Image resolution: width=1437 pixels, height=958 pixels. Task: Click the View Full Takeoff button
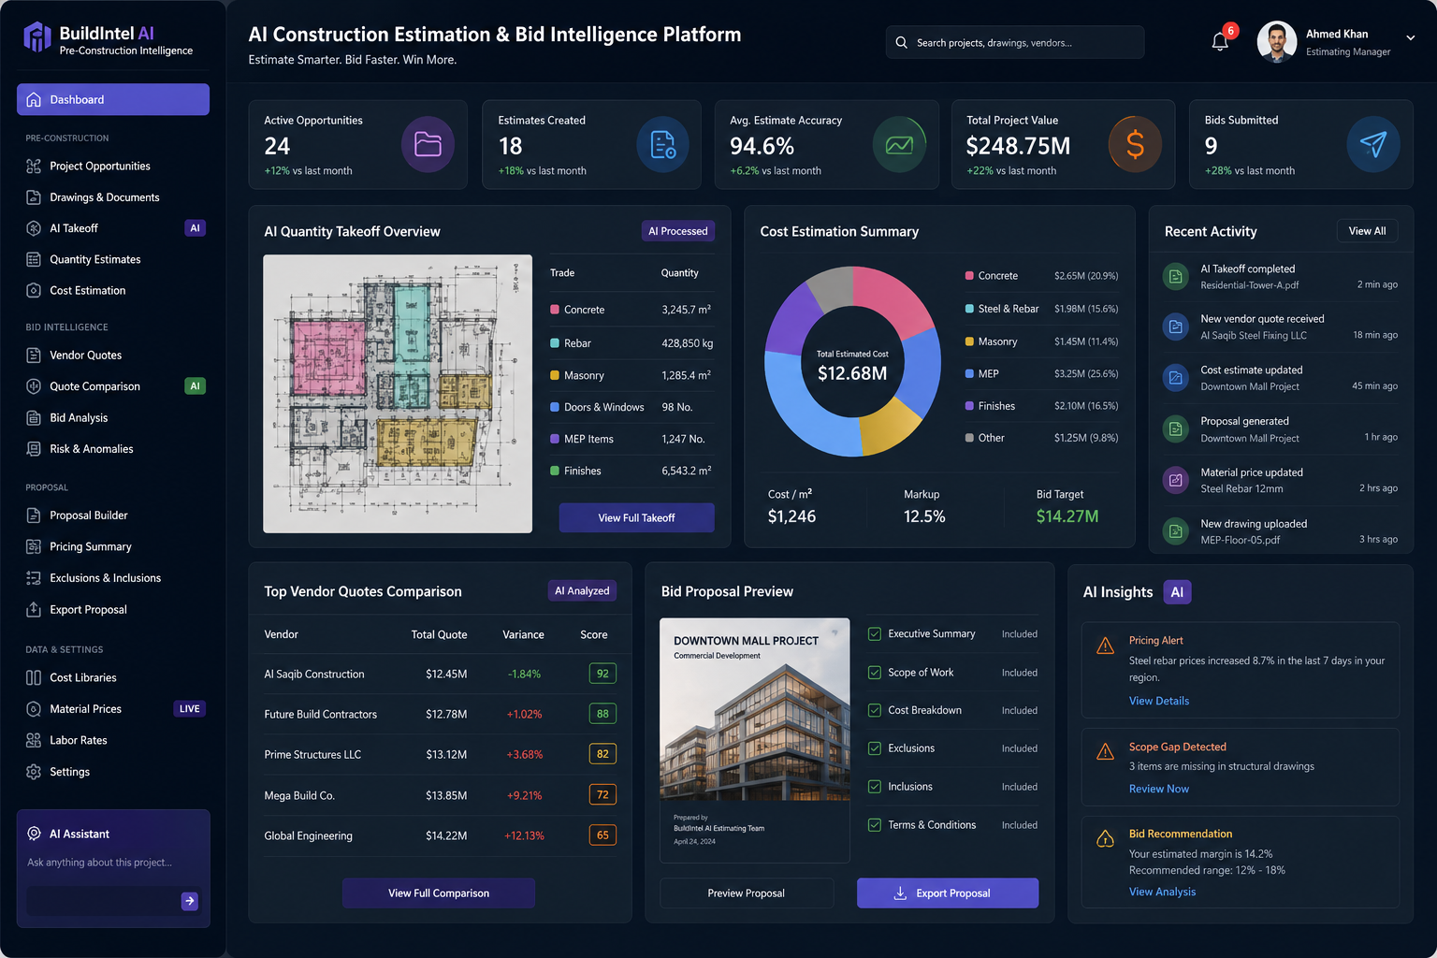(x=636, y=517)
